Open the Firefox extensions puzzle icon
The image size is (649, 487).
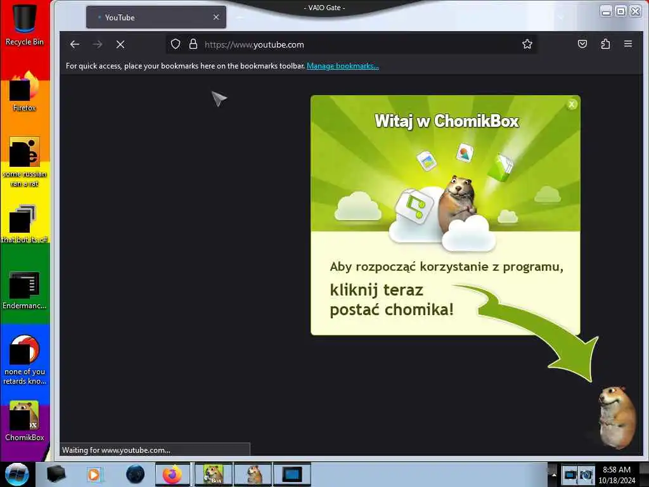coord(605,44)
